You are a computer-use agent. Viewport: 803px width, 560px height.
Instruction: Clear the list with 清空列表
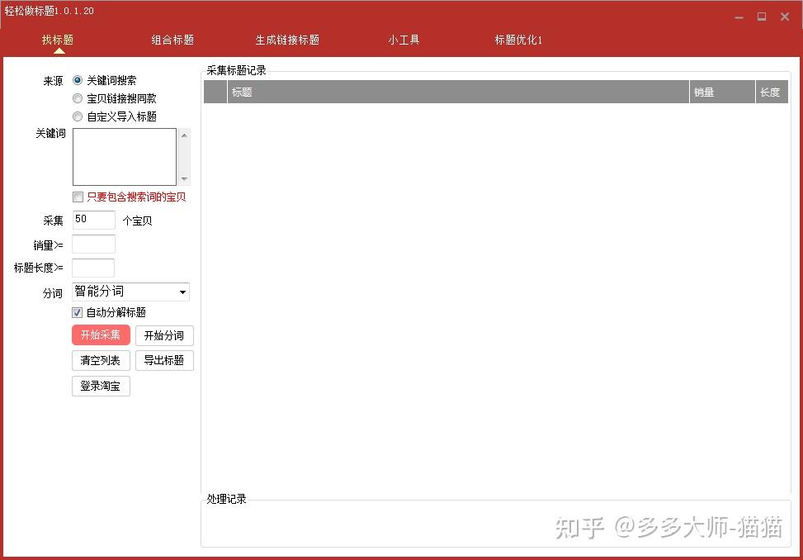coord(101,360)
